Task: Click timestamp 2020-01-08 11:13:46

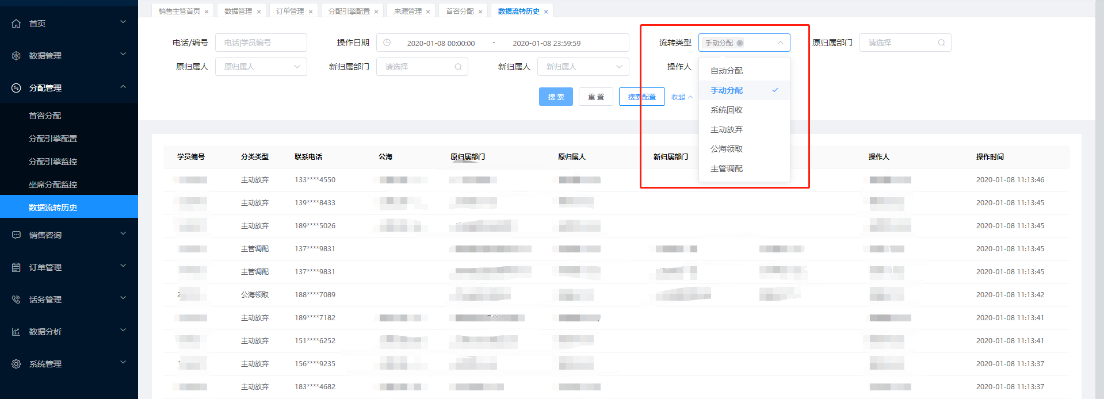Action: click(1010, 180)
